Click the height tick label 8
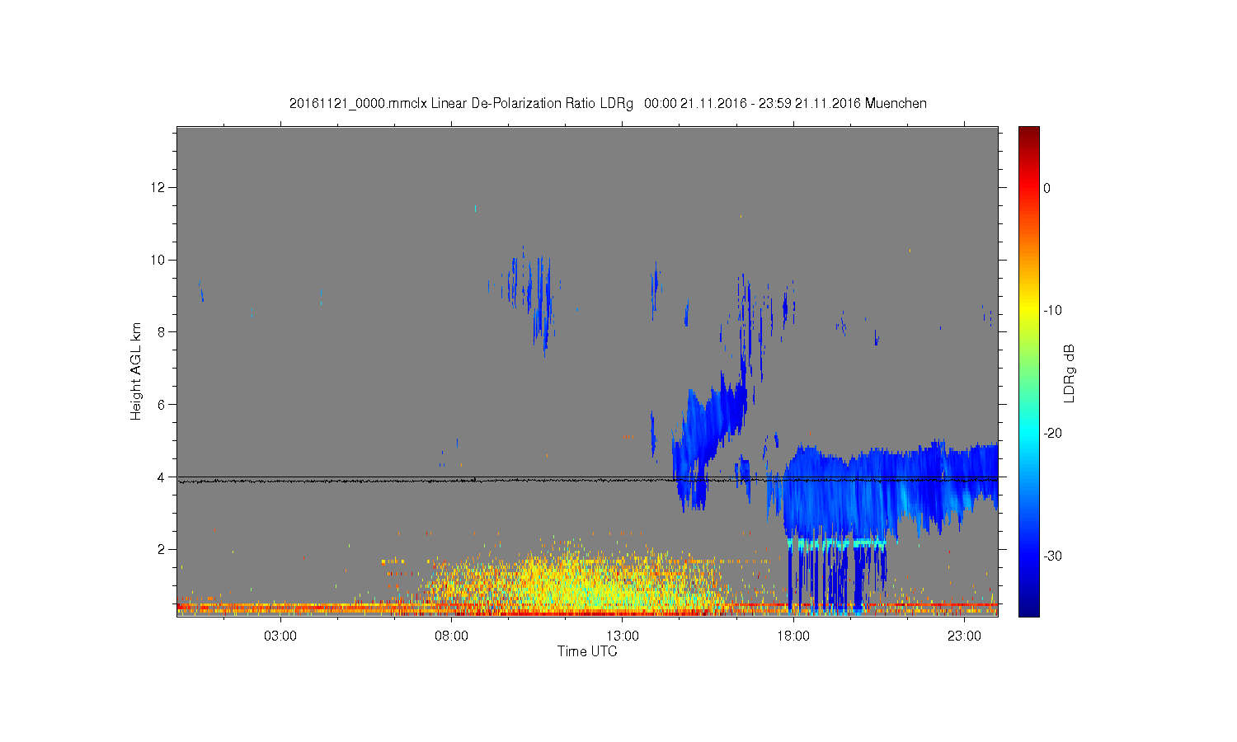1237x742 pixels. pos(162,332)
